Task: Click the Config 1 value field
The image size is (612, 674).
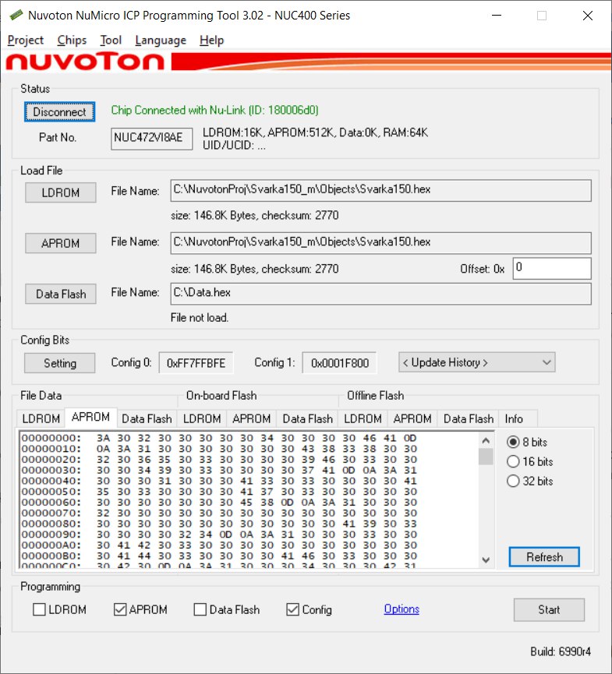Action: [x=340, y=363]
